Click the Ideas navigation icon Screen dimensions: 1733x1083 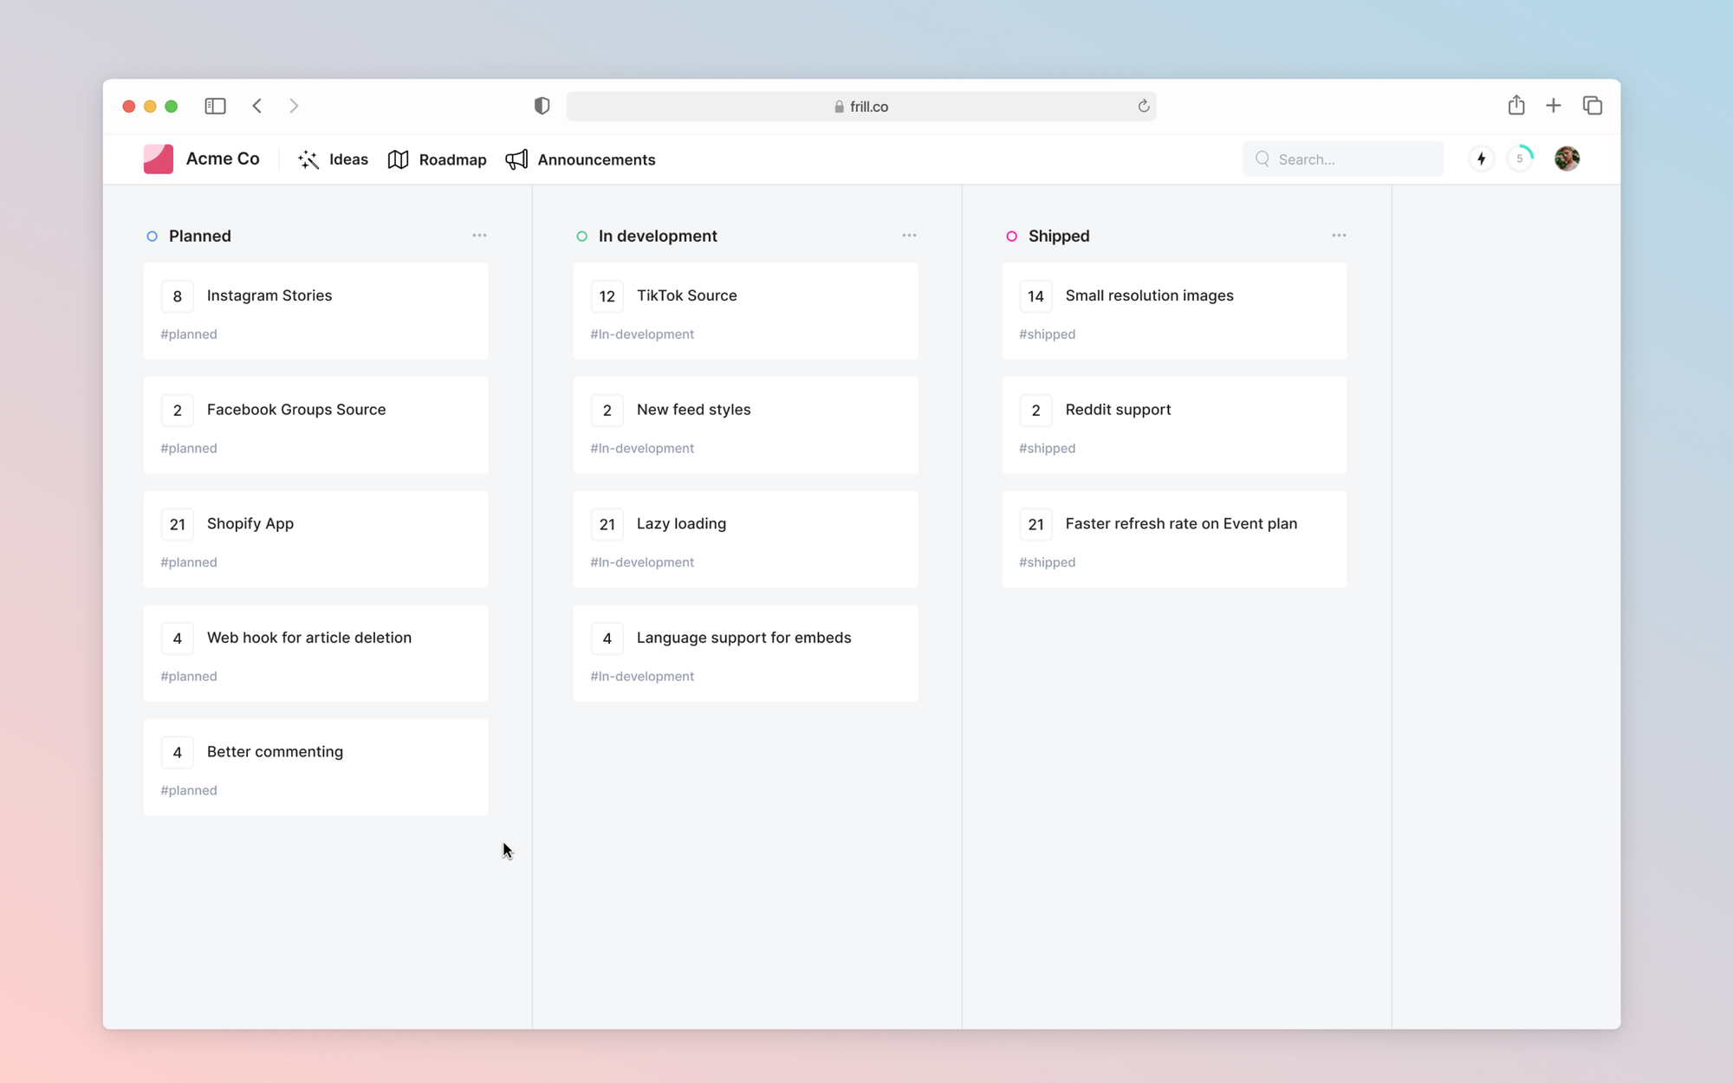point(308,159)
